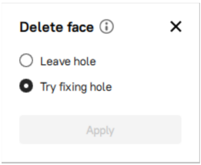Viewport: 201px width, 165px height.
Task: Keep Try fixing hole option selected
Action: pyautogui.click(x=26, y=86)
